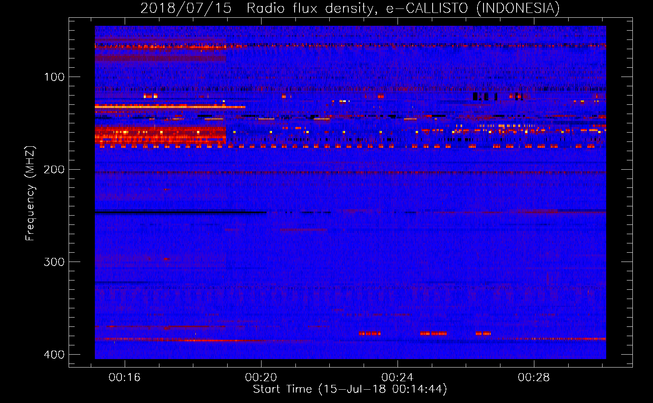Click the '400' frequency axis label
Image resolution: width=653 pixels, height=403 pixels.
tap(54, 355)
